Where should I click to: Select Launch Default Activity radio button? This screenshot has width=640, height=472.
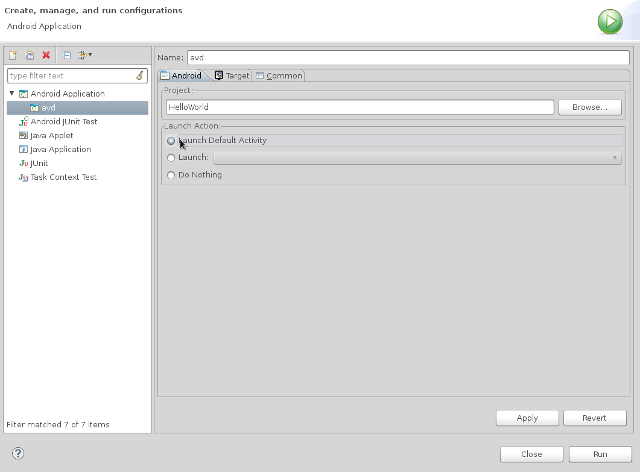171,141
